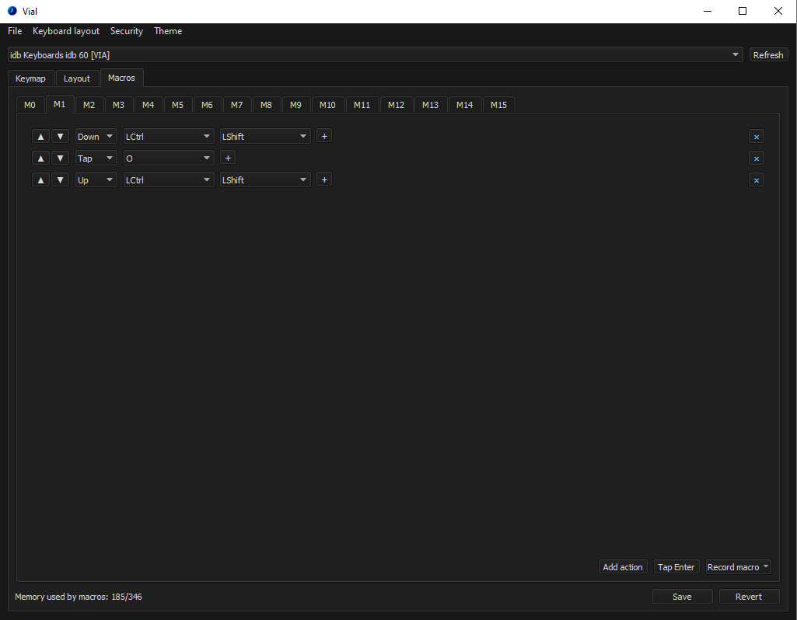Add a new macro action
The width and height of the screenshot is (797, 620).
click(x=622, y=566)
